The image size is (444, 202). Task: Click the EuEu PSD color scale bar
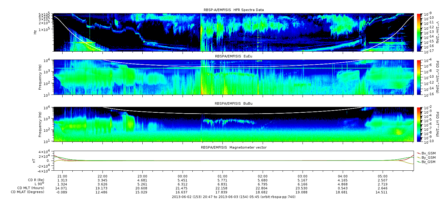pyautogui.click(x=419, y=77)
